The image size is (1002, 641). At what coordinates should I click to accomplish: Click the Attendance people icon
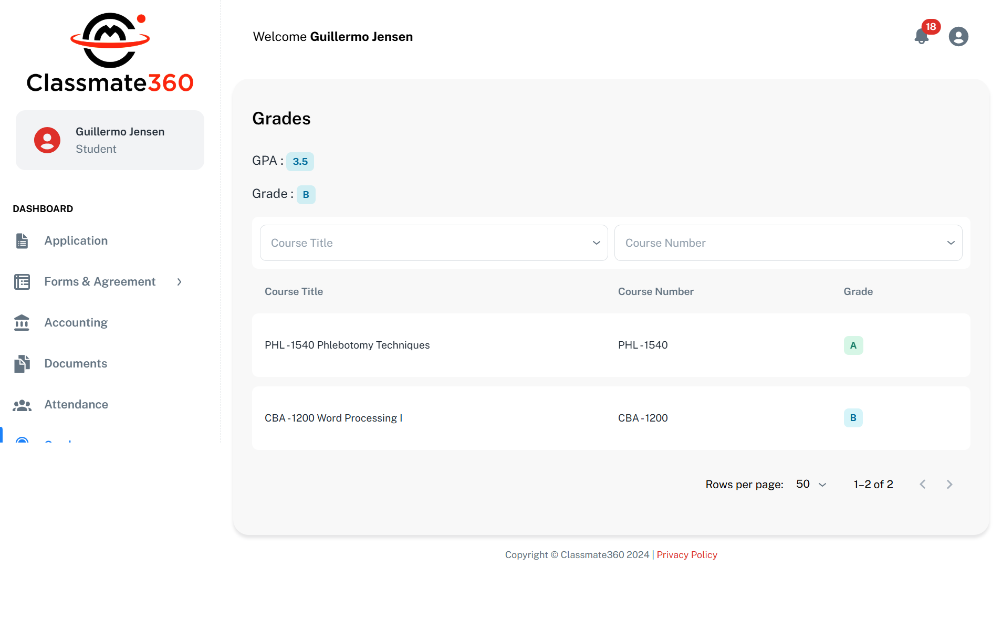(22, 405)
